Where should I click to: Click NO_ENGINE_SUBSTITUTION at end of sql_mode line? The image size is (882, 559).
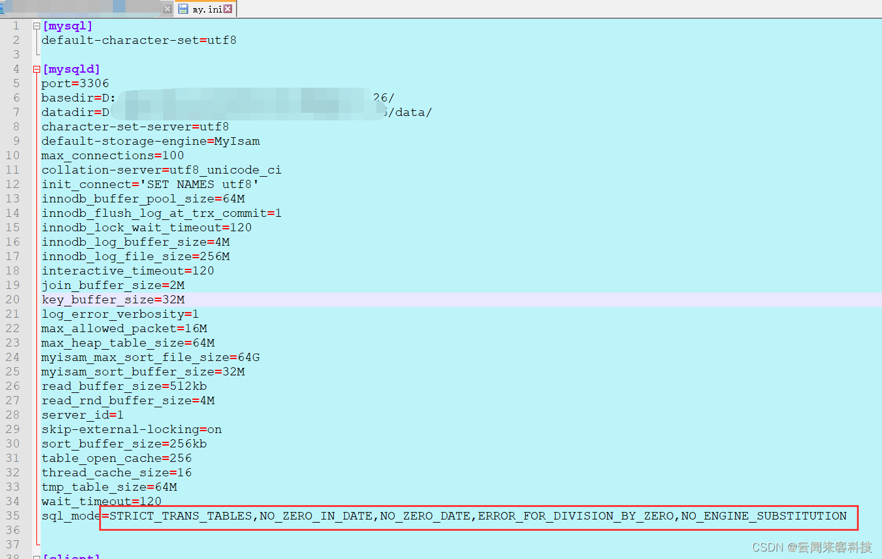763,516
